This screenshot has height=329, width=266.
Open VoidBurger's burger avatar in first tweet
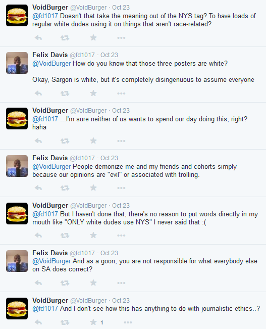17,16
